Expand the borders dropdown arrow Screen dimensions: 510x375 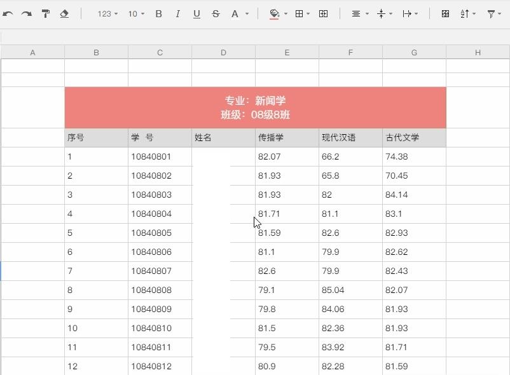coord(308,13)
